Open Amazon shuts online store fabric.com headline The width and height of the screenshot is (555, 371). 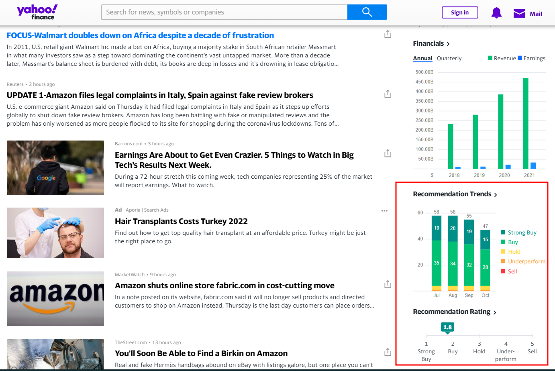224,285
